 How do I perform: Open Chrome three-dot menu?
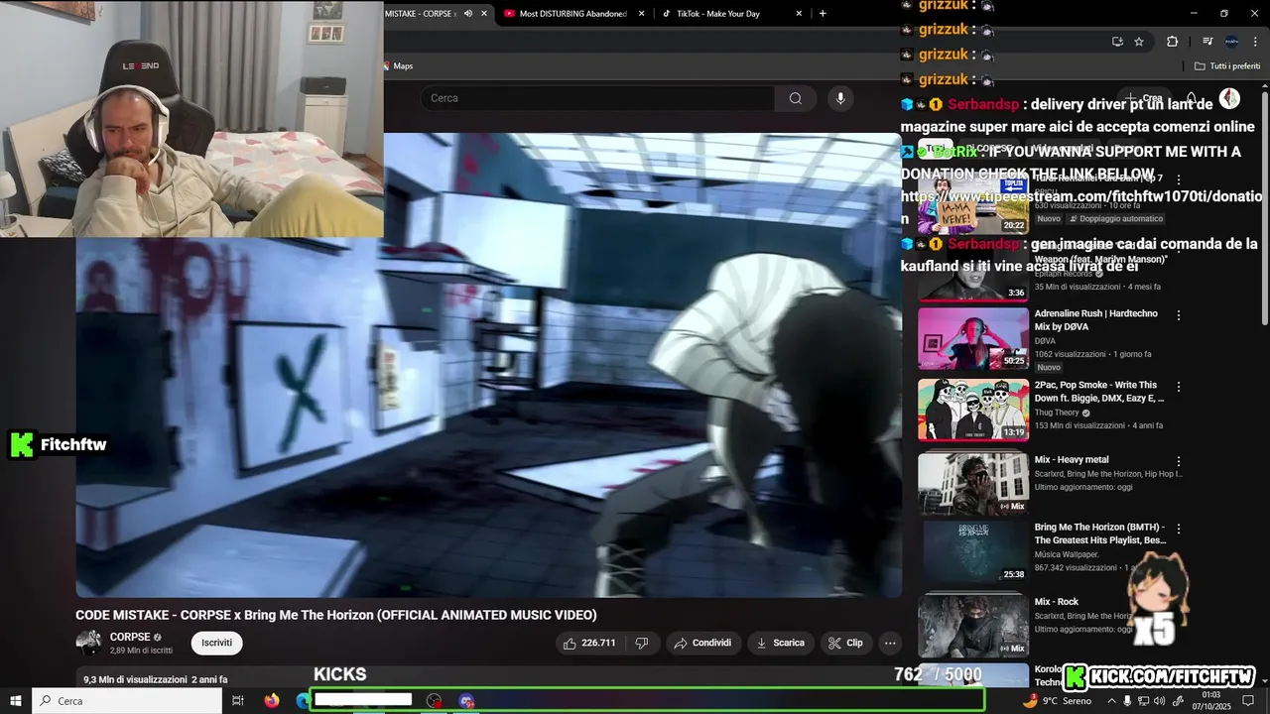pyautogui.click(x=1254, y=42)
